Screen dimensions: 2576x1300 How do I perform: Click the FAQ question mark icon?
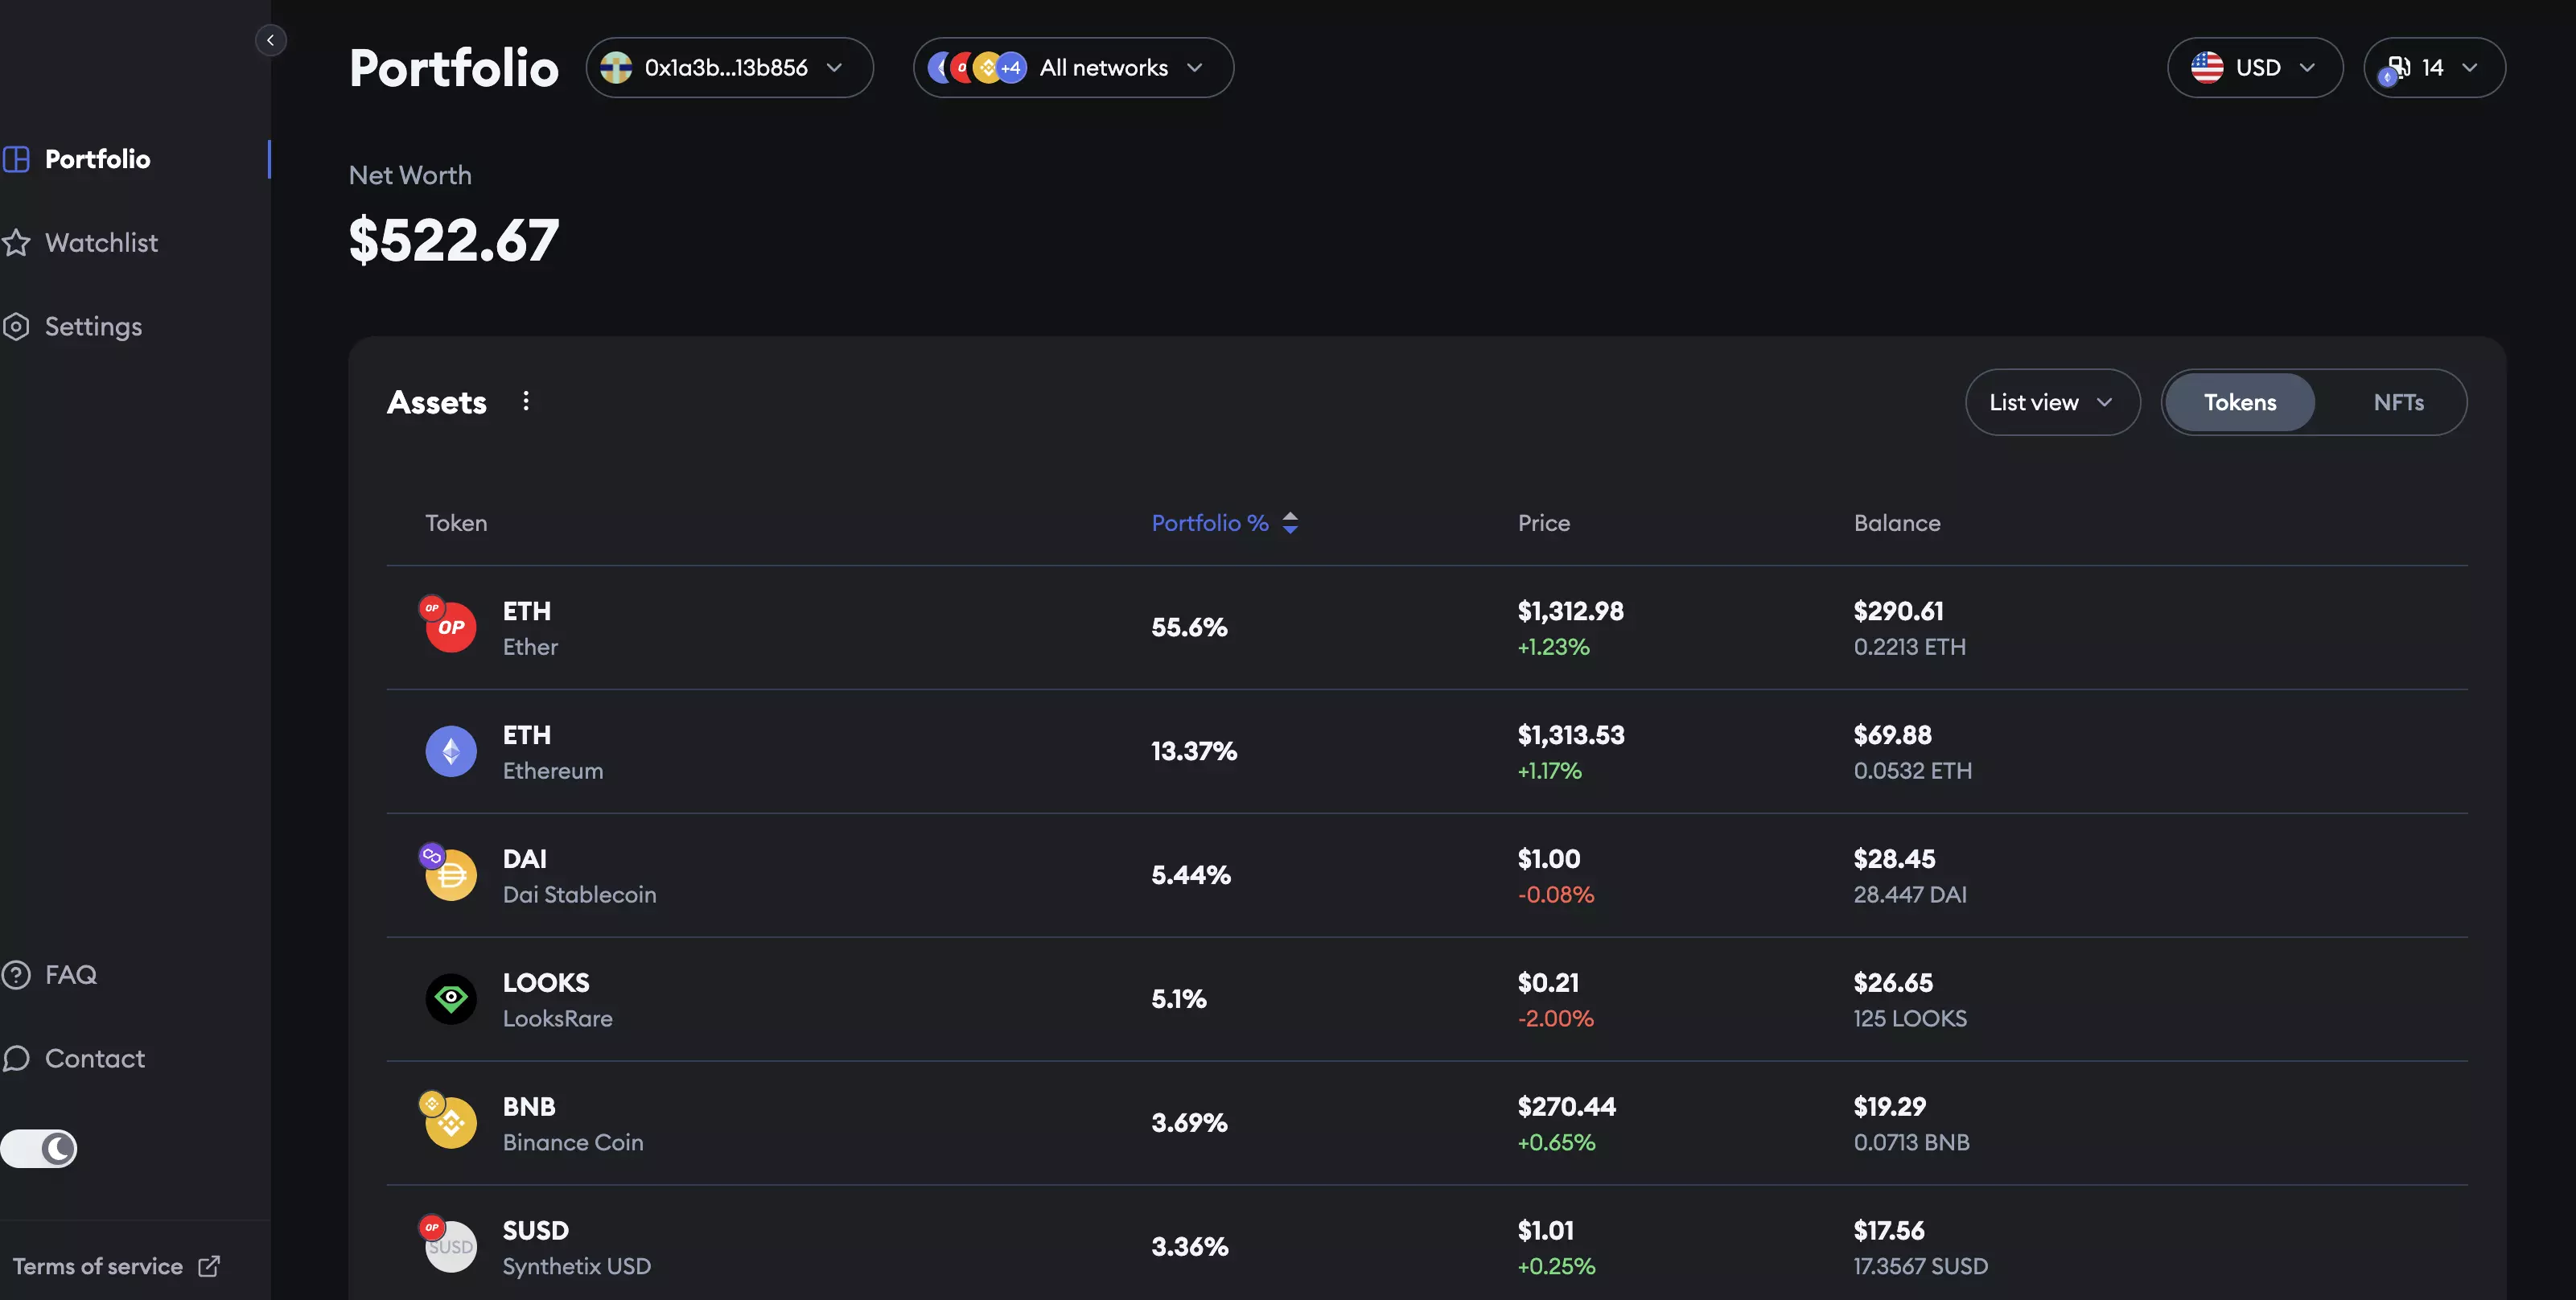[x=16, y=975]
